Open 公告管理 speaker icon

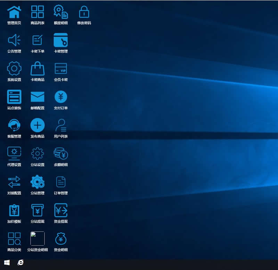point(14,40)
